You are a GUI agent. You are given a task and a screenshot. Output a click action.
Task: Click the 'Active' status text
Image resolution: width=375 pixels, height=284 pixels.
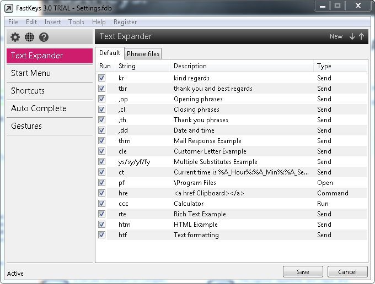15,274
